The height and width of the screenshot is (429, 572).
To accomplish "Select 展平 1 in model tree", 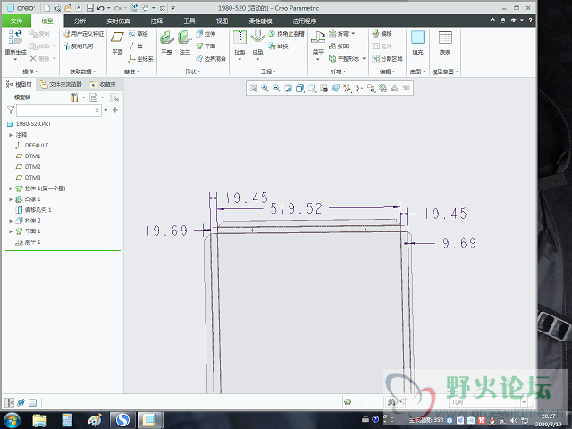I will (x=29, y=242).
